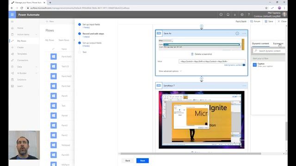Collapse the left navigation with the hamburger icon

click(x=12, y=22)
